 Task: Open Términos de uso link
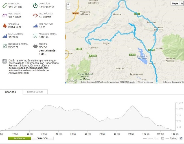pyautogui.click(x=145, y=82)
